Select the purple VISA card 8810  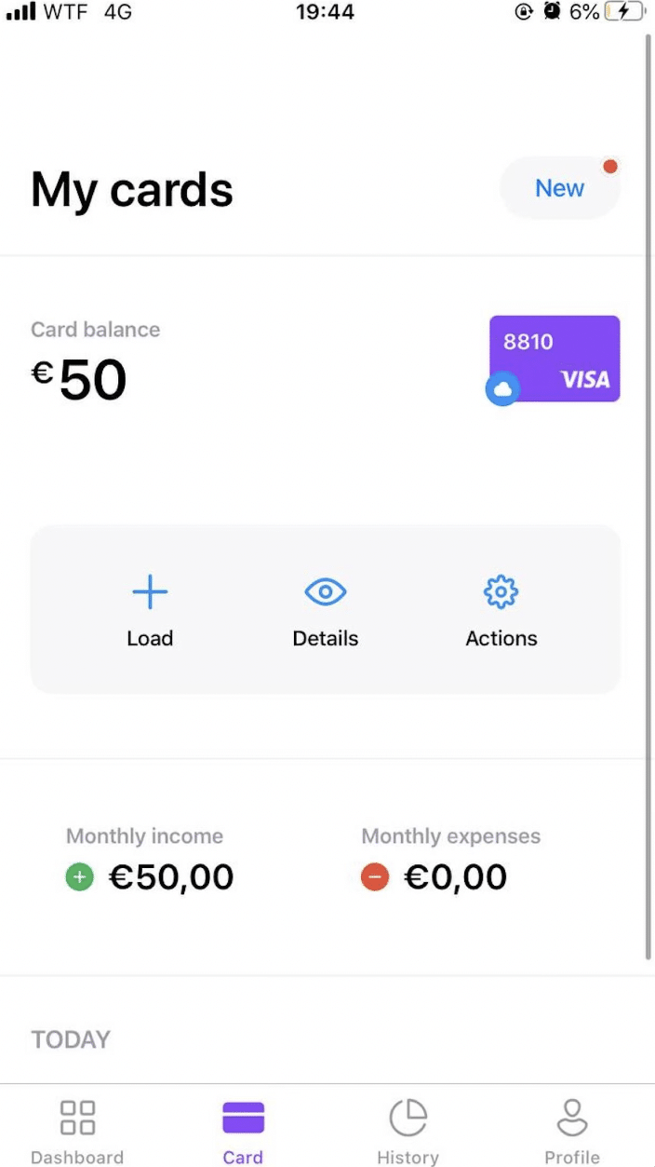[555, 359]
